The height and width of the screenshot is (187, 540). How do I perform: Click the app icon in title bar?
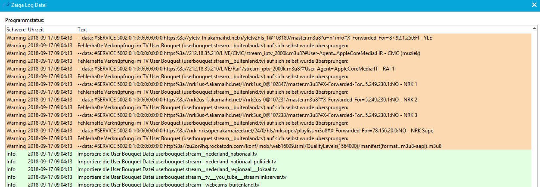[6, 5]
